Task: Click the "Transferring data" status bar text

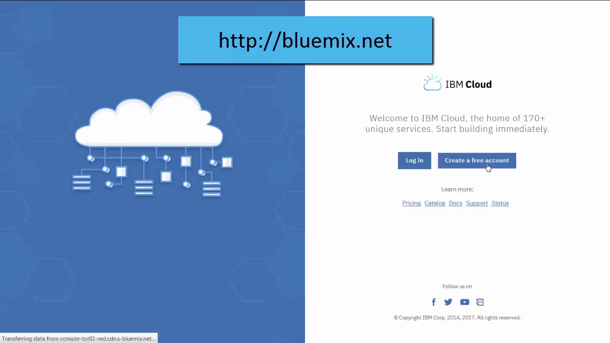Action: click(79, 339)
